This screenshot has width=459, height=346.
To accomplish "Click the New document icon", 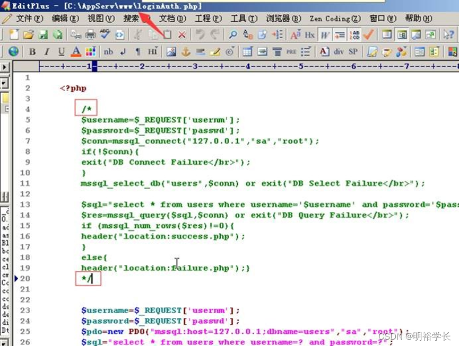I will click(x=14, y=35).
